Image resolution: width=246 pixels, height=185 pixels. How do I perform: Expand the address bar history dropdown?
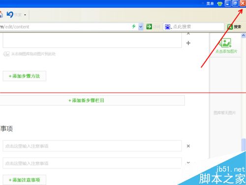141,27
